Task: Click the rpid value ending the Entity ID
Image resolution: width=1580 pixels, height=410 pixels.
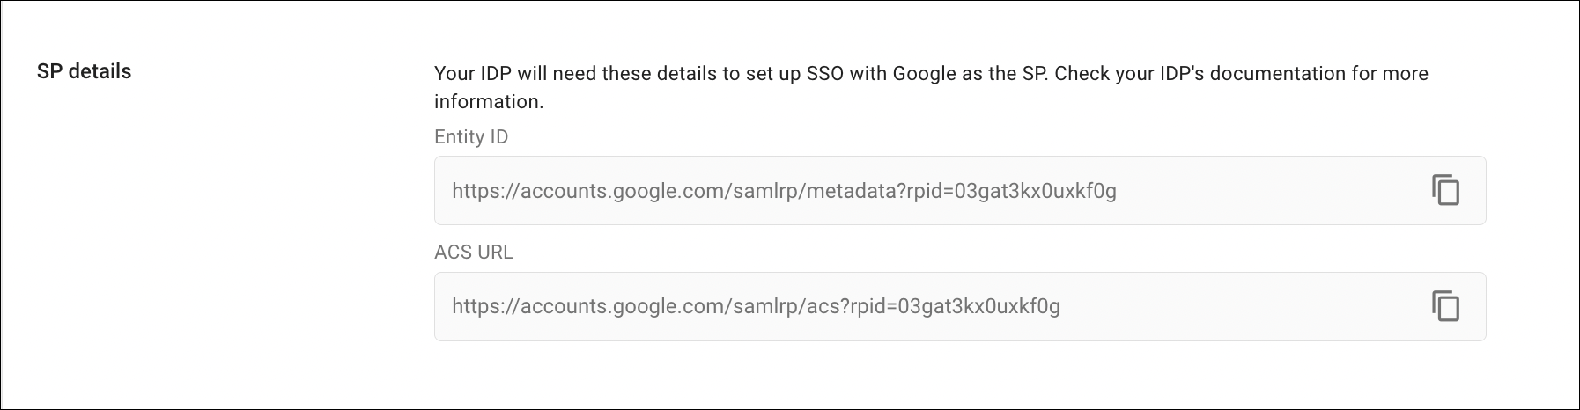Action: point(1036,191)
